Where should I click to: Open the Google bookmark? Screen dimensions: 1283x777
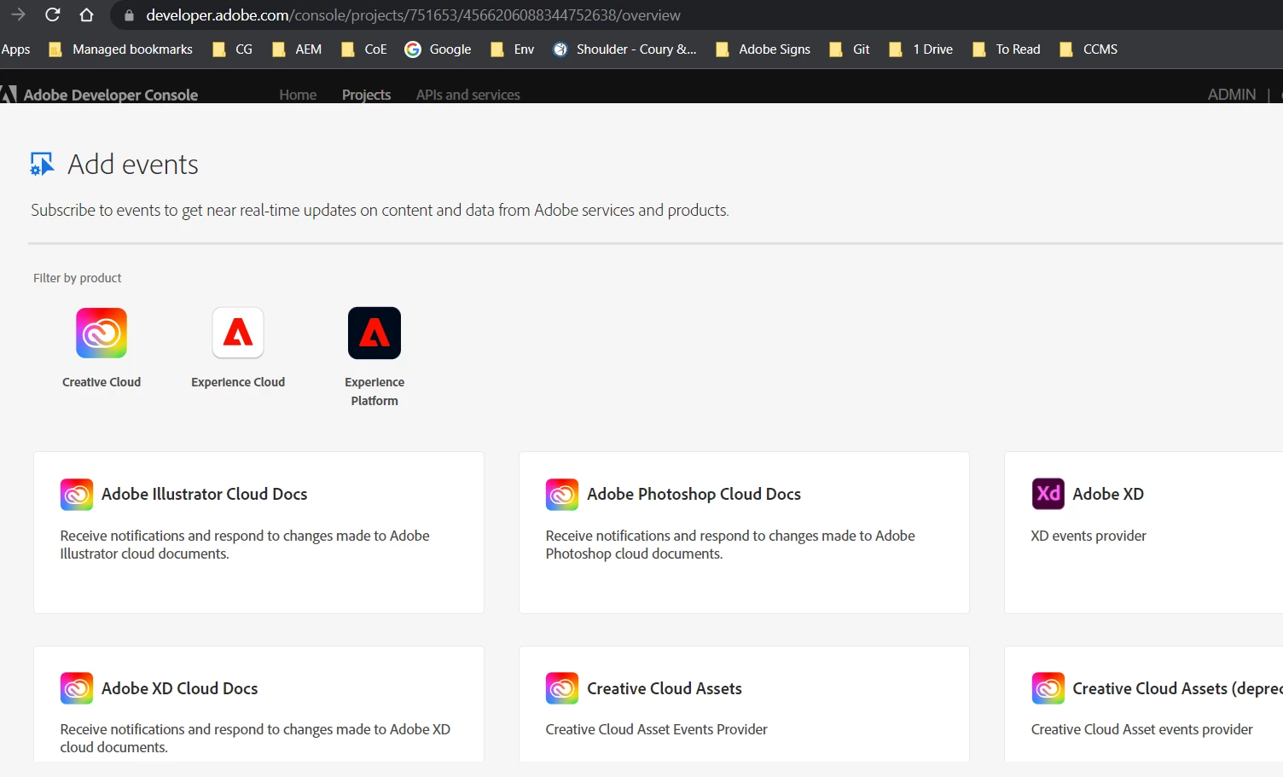[438, 49]
